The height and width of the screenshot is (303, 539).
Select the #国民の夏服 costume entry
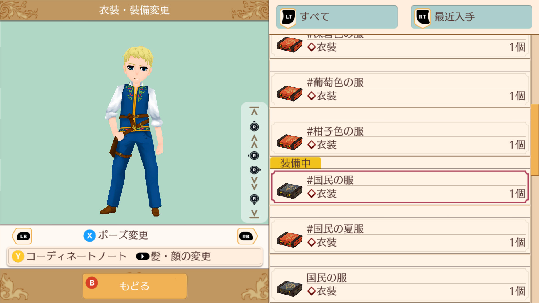400,236
